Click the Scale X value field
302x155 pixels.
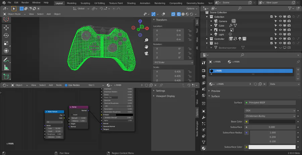pyautogui.click(x=168, y=72)
